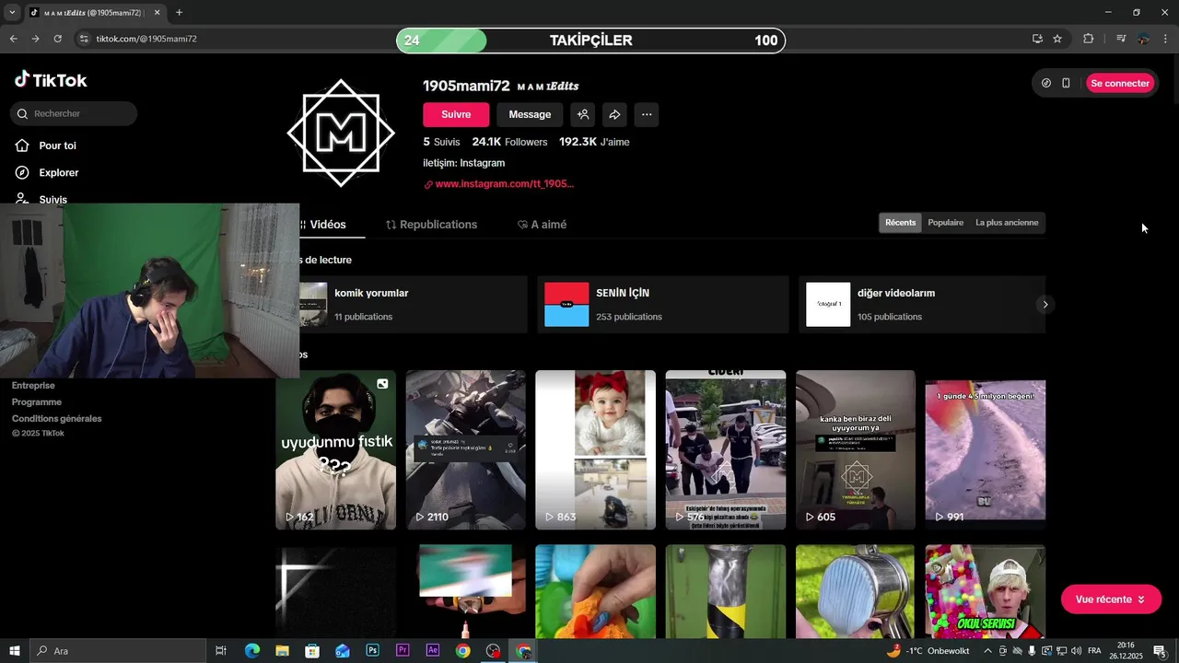
Task: Open File Explorer from taskbar
Action: 282,651
